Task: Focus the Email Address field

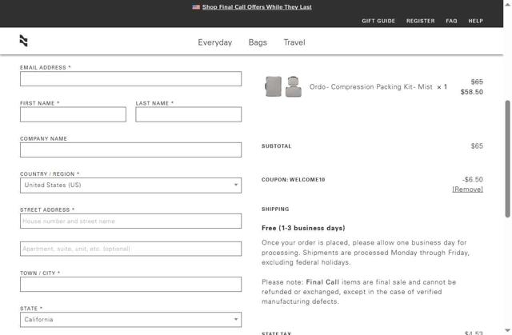Action: pos(130,78)
